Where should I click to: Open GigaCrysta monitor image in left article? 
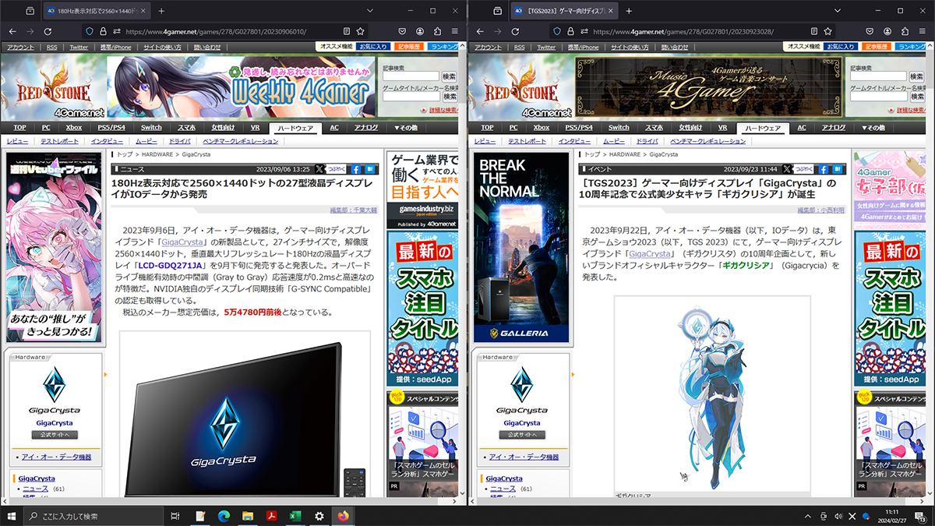(245, 414)
